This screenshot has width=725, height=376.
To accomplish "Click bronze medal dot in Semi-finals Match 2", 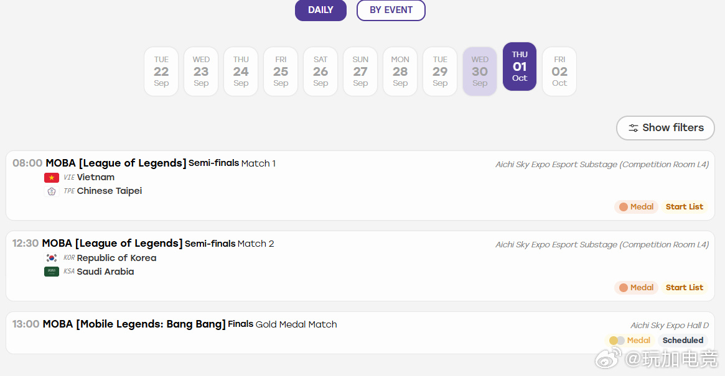I will point(624,288).
